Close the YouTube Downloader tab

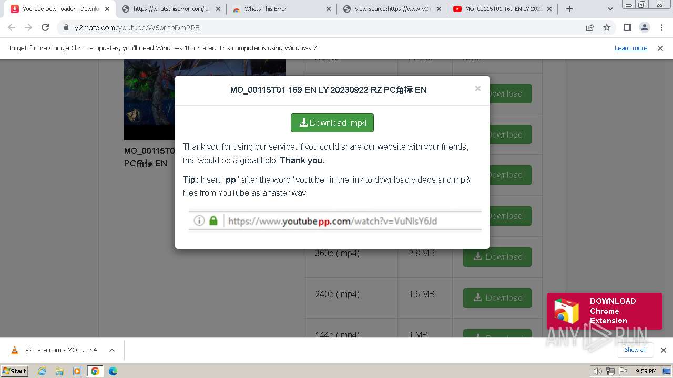107,9
